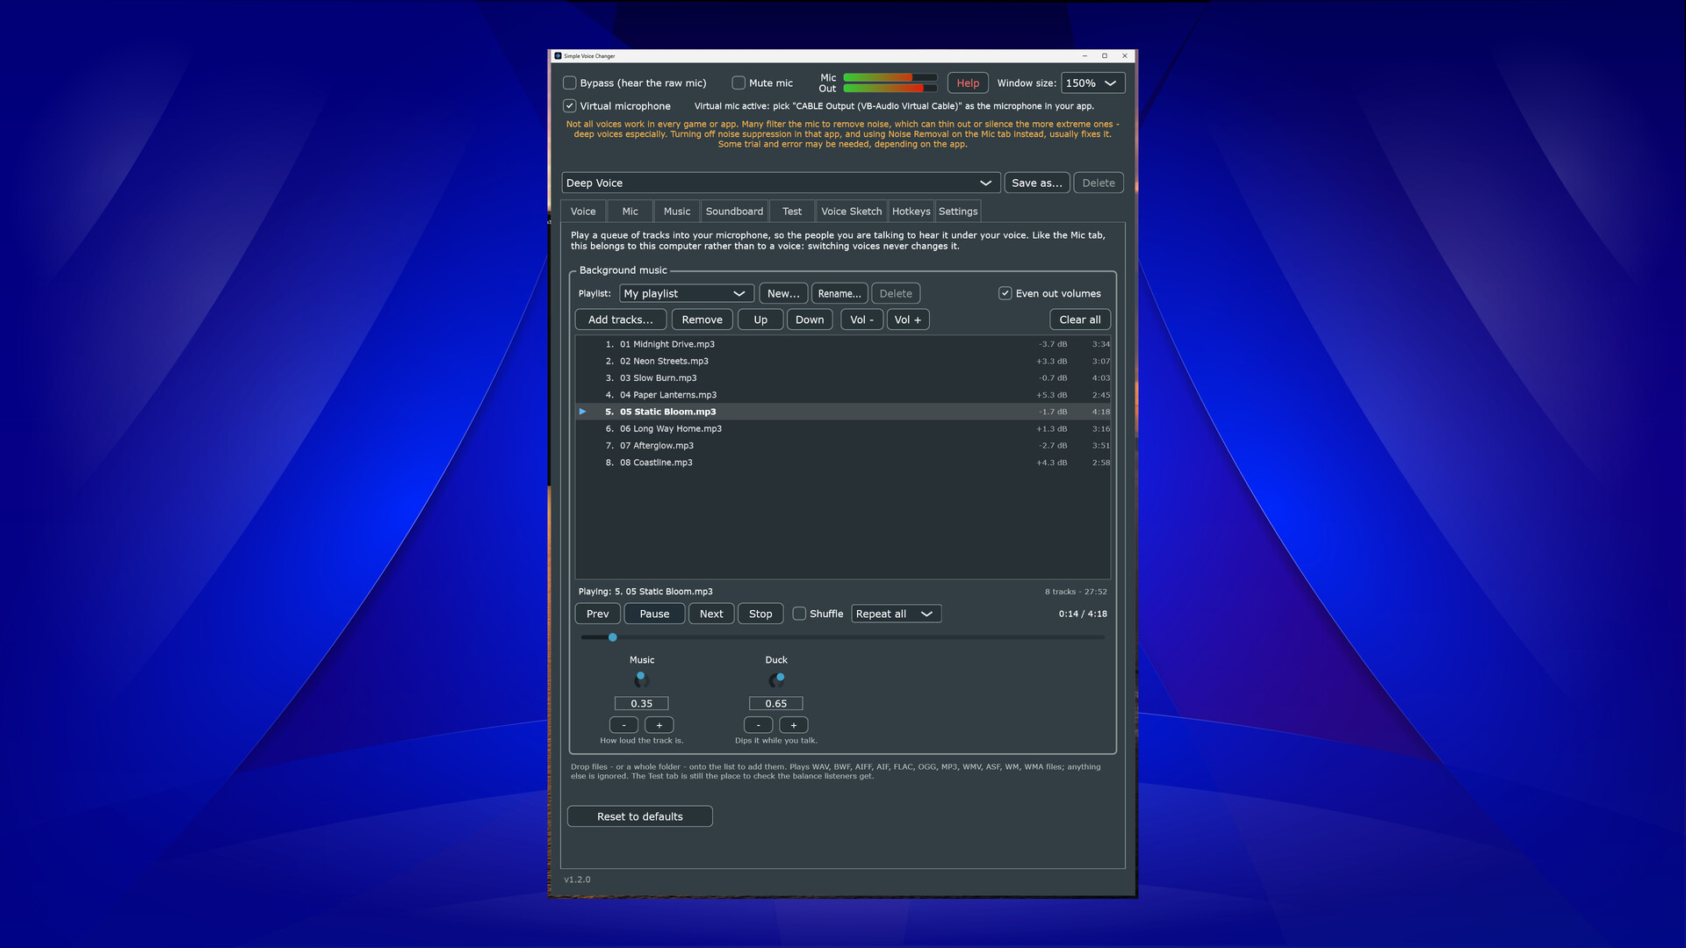The image size is (1686, 948).
Task: Click the Music value field 0.35
Action: pos(642,703)
